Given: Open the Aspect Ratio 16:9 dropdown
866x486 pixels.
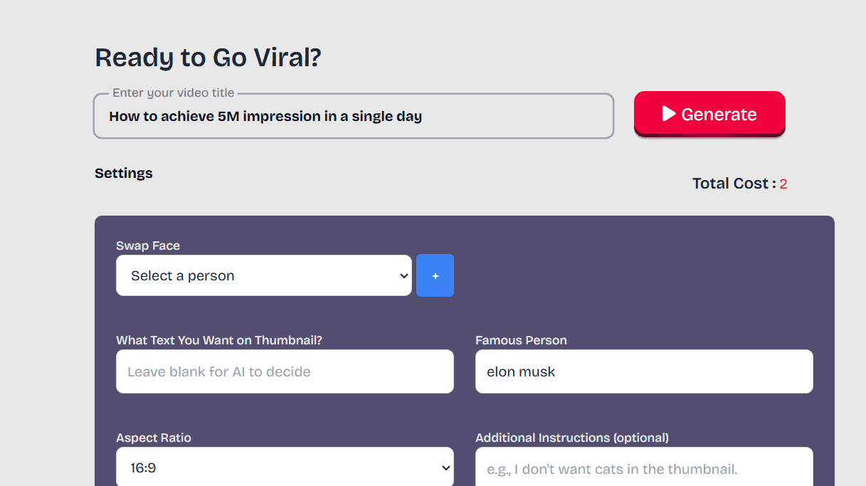Looking at the screenshot, I should (285, 467).
